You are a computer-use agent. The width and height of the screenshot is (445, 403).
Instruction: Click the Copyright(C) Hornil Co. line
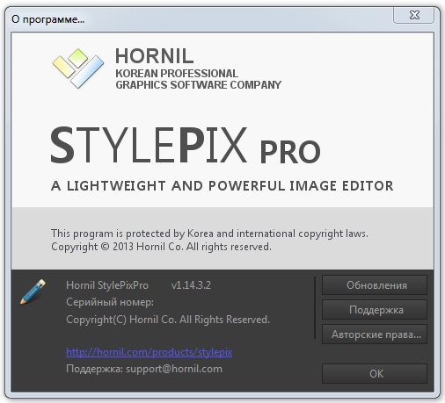click(168, 320)
